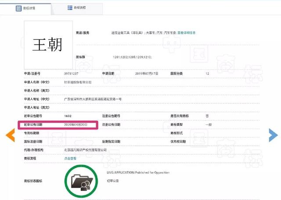The height and width of the screenshot is (200, 281).
Task: Click the announcement issue number 1692
Action: coord(68,116)
